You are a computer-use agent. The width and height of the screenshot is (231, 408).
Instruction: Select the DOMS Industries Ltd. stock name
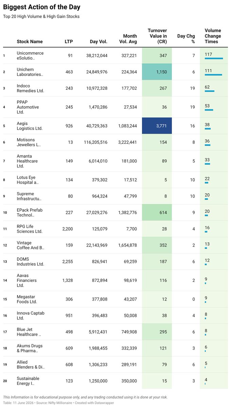click(31, 261)
